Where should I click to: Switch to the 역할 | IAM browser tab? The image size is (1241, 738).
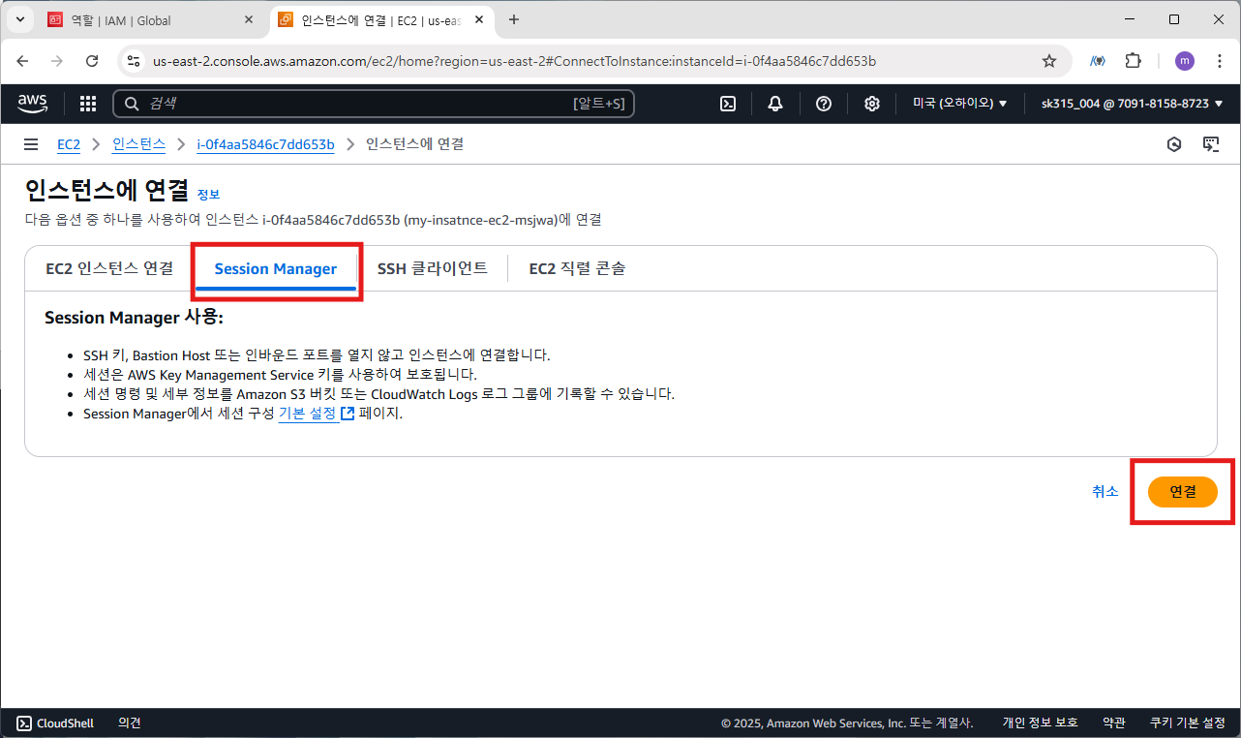pos(151,19)
